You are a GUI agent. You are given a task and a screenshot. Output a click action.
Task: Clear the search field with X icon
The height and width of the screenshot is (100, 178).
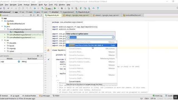pos(113,37)
